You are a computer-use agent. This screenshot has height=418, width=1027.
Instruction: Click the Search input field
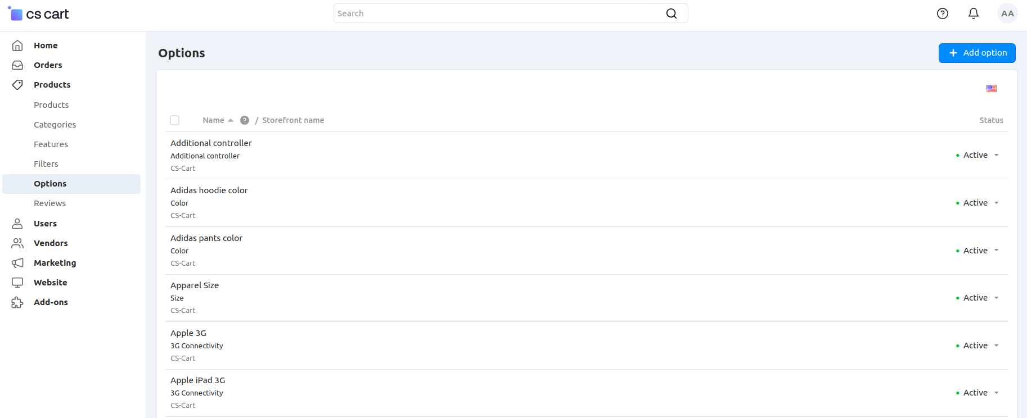pyautogui.click(x=511, y=13)
